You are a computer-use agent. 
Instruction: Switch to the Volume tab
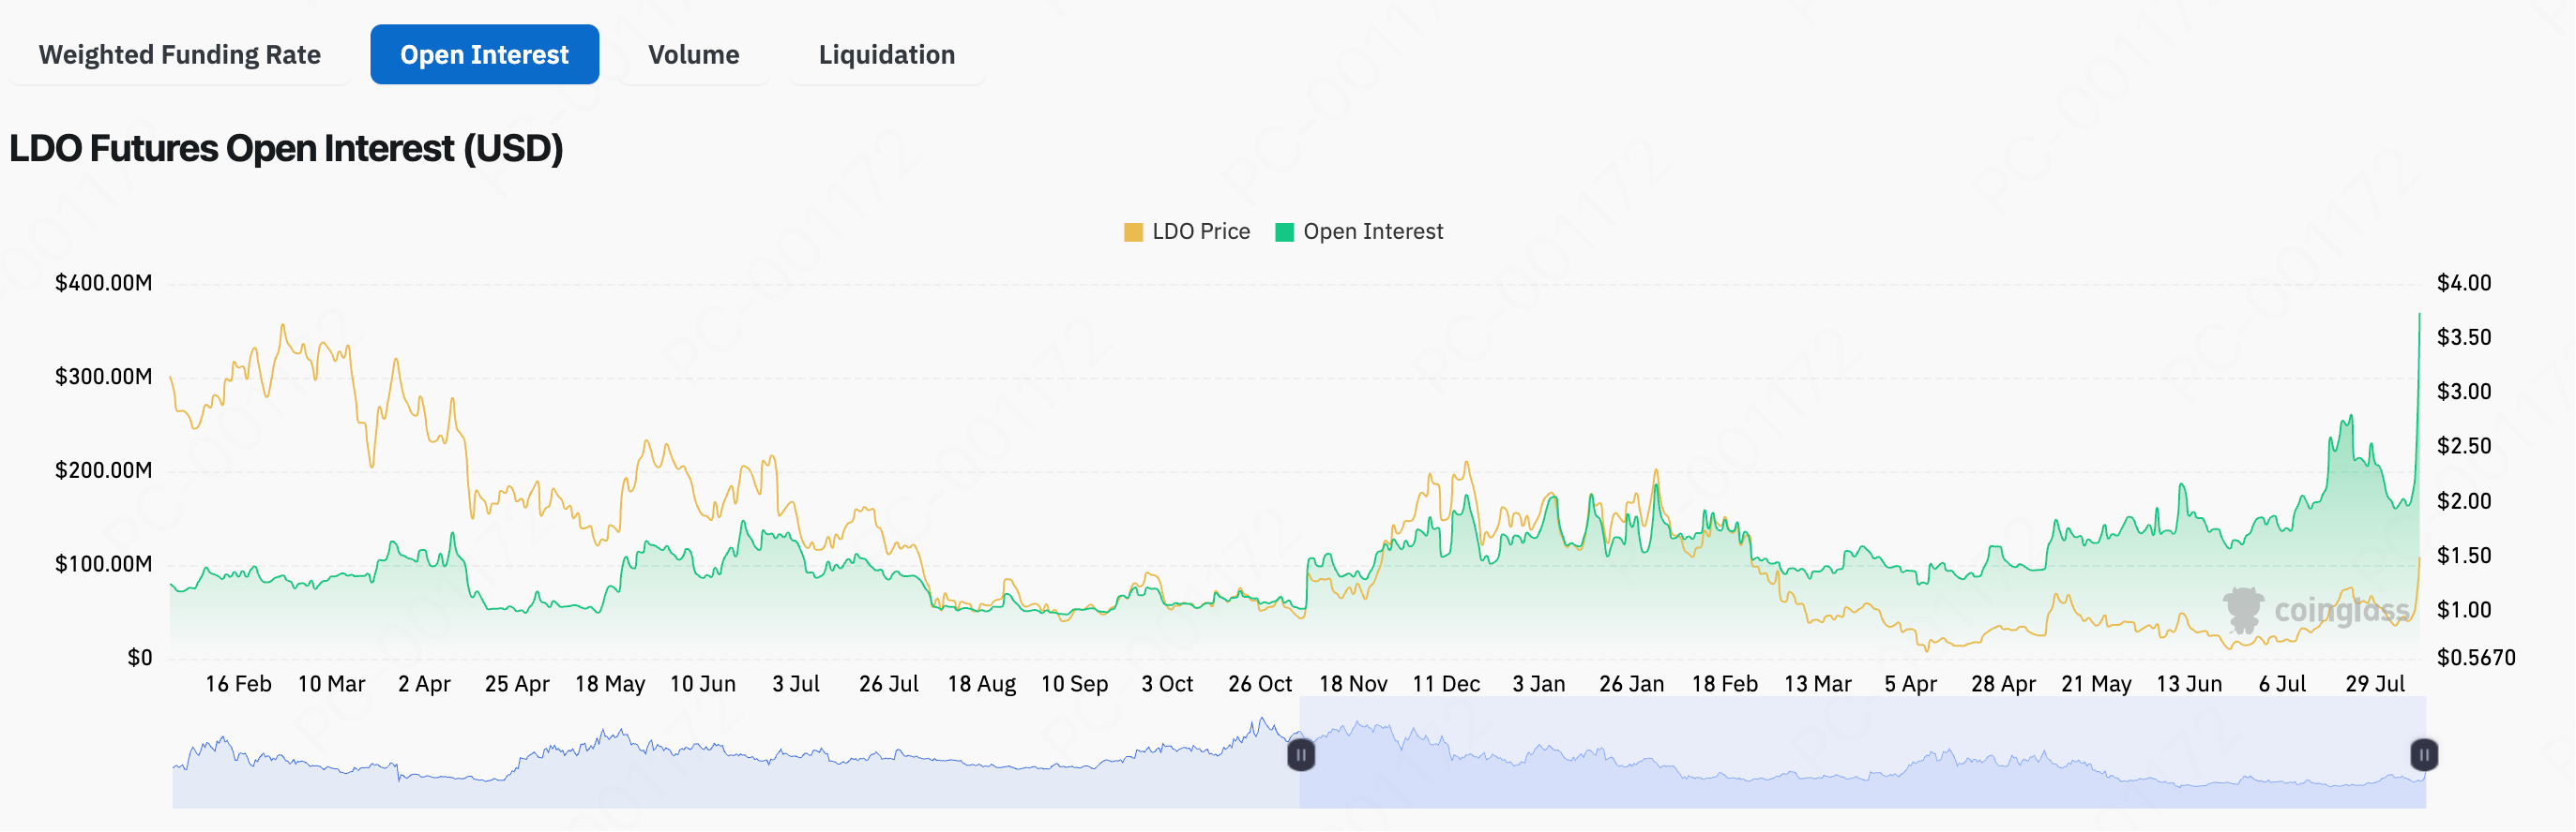(x=693, y=55)
